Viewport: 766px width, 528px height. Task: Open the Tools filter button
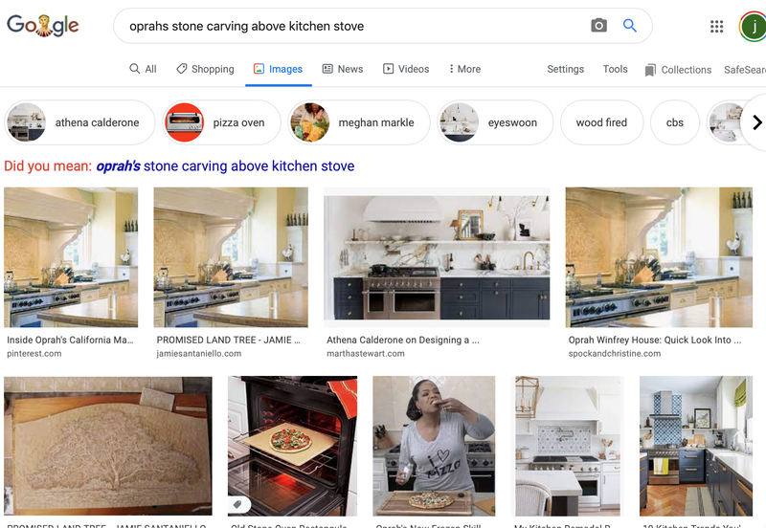point(615,69)
